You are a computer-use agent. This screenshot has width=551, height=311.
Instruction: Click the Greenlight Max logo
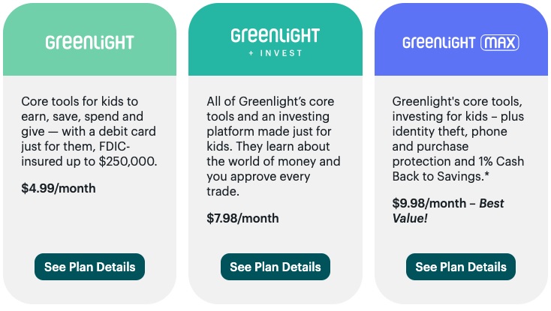click(461, 43)
